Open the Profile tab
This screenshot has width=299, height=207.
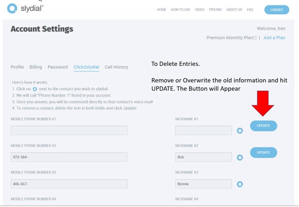[x=17, y=67]
